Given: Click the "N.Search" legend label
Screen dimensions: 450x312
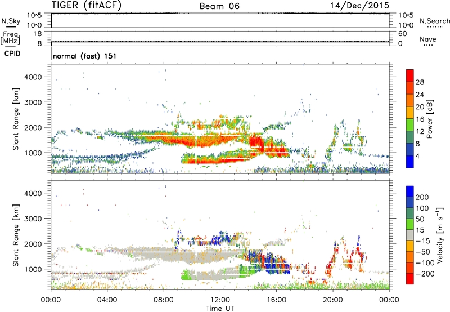Looking at the screenshot, I should coord(434,21).
